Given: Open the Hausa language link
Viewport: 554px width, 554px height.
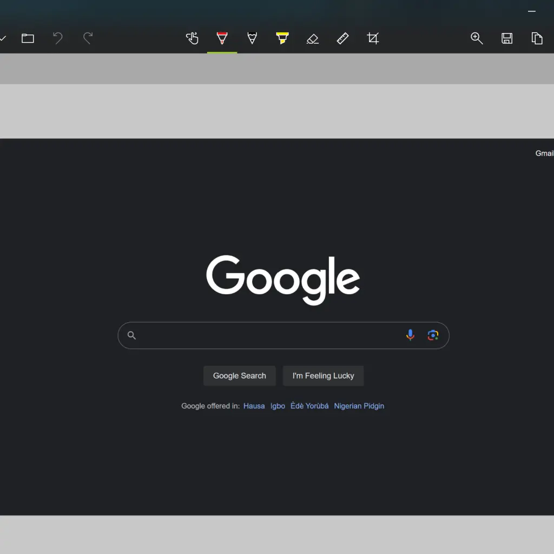Looking at the screenshot, I should pyautogui.click(x=254, y=406).
